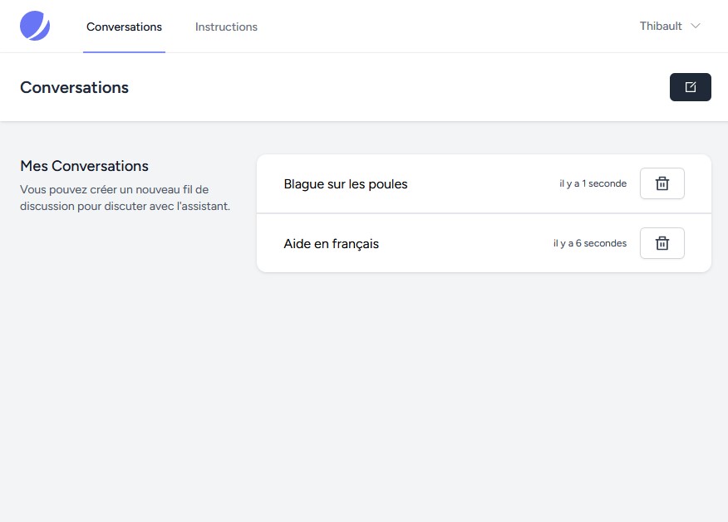
Task: Select the last conversation row in list
Action: (484, 243)
